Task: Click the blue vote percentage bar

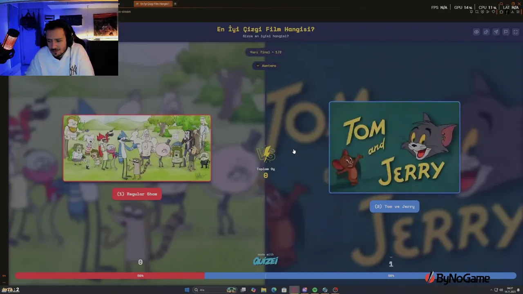Action: [360, 276]
